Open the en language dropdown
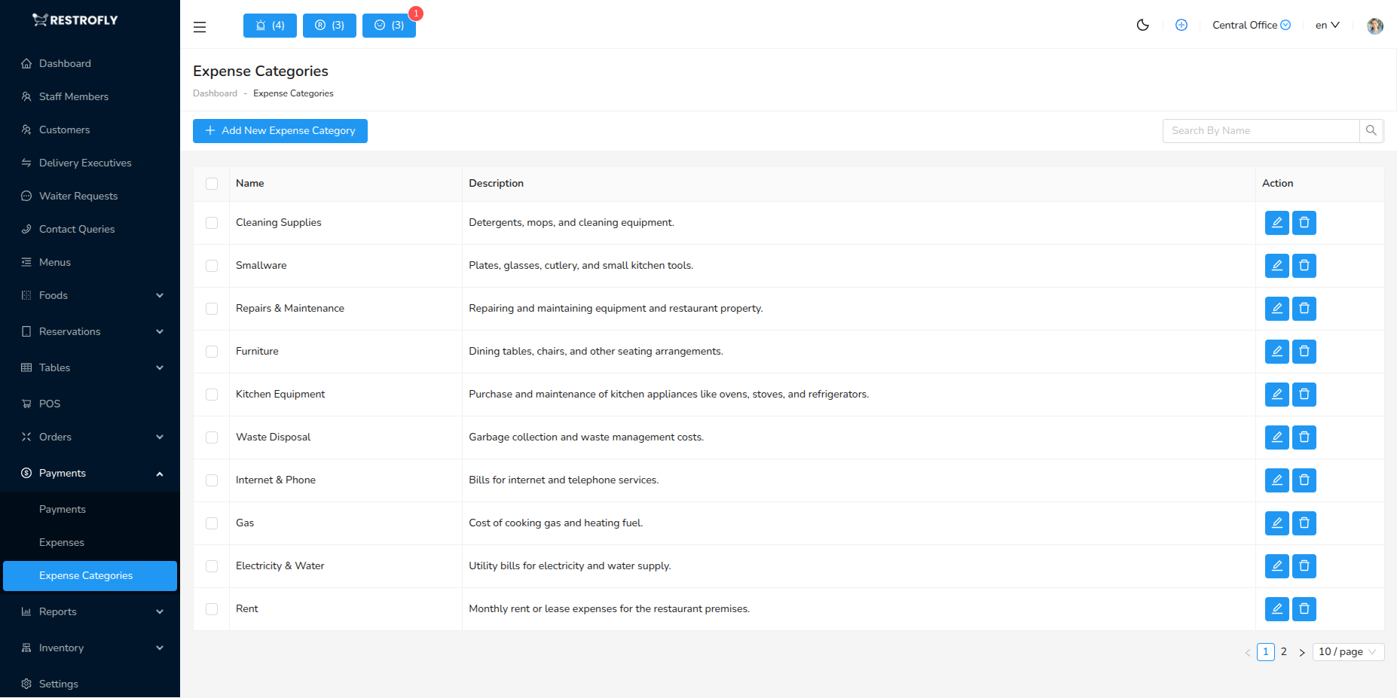This screenshot has width=1397, height=698. [1327, 25]
